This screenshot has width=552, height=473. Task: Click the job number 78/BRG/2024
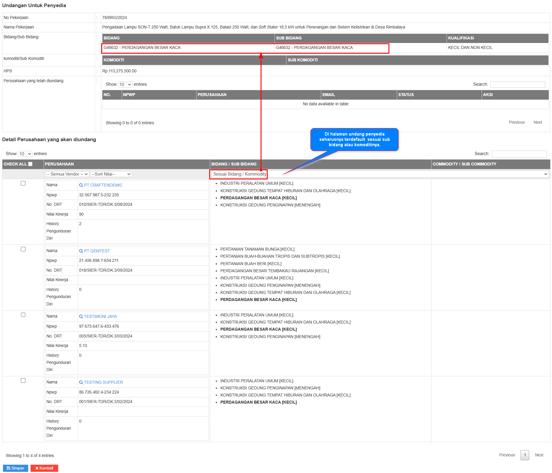pyautogui.click(x=115, y=18)
